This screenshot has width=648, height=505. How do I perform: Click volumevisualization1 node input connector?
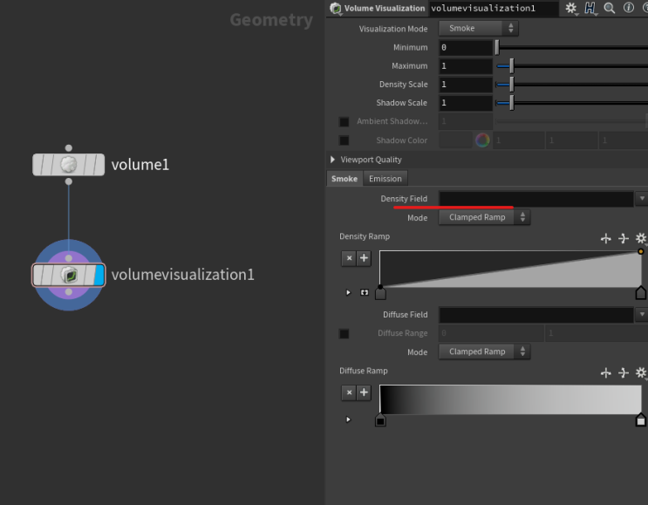(x=69, y=258)
